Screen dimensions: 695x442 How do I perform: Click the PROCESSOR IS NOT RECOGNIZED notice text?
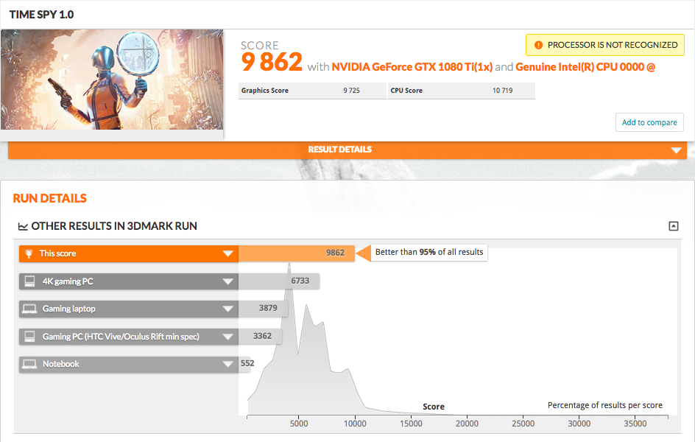click(x=613, y=45)
